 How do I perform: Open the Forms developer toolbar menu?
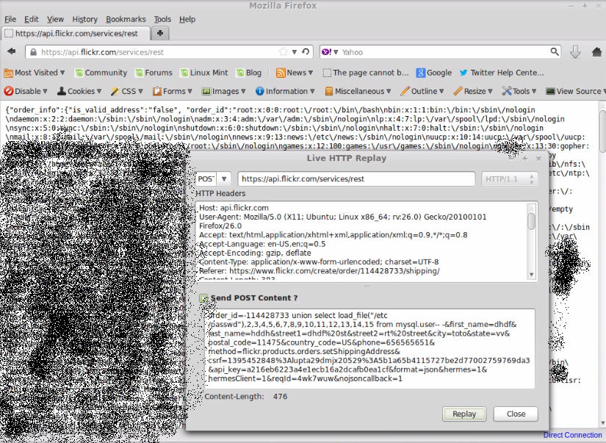[173, 91]
